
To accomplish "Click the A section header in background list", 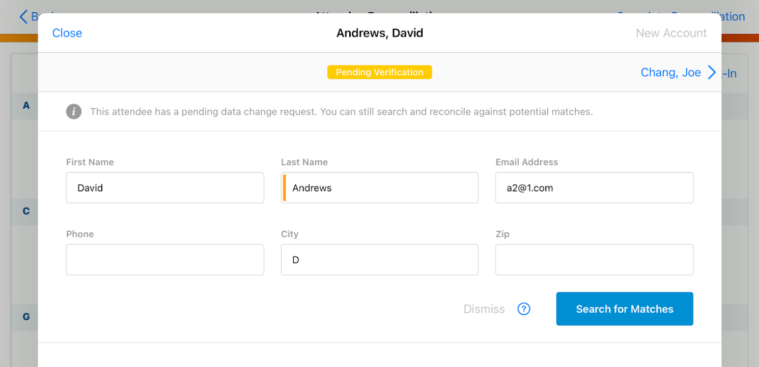I will (26, 106).
